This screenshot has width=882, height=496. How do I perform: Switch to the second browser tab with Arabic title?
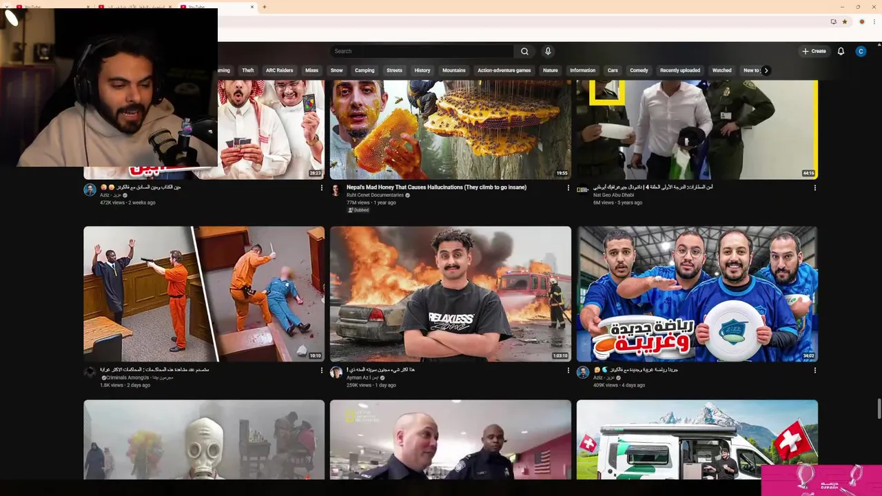(x=134, y=7)
